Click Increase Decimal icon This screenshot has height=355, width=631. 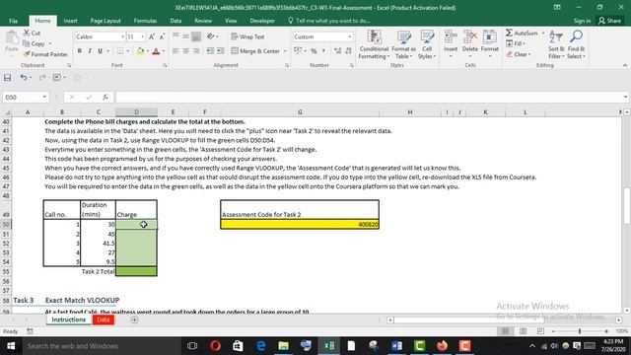coord(337,51)
